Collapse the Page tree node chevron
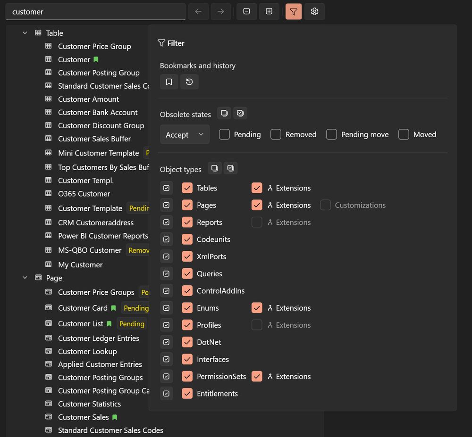This screenshot has height=437, width=472. [25, 278]
